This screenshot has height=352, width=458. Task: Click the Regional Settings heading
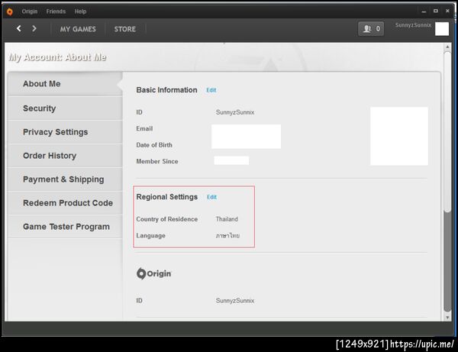tap(166, 197)
